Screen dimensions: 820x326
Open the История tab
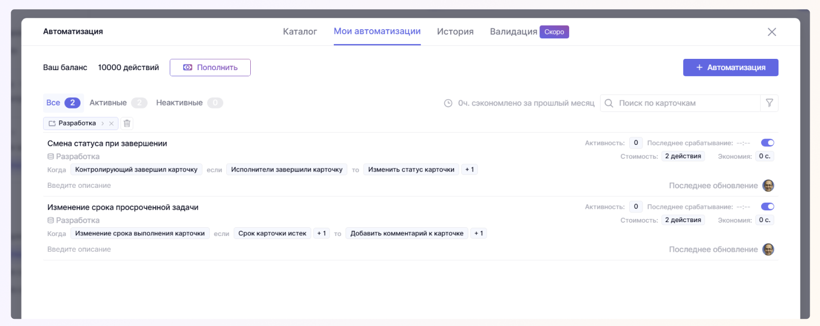coord(455,32)
